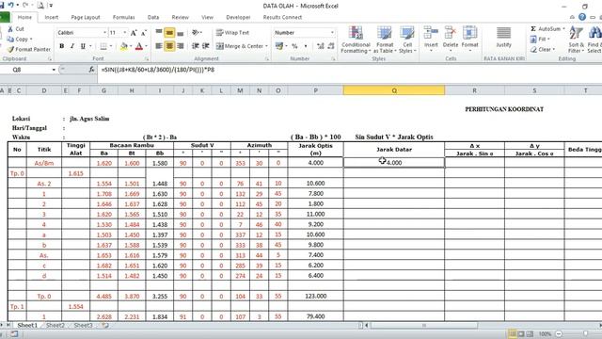
Task: Open Conditional Formatting menu
Action: click(356, 40)
